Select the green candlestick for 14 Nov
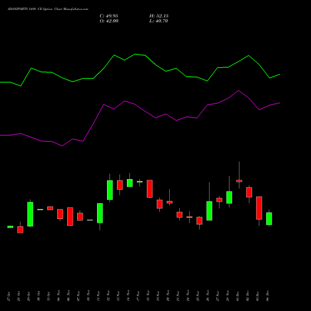311x311 pixels. tap(130, 183)
